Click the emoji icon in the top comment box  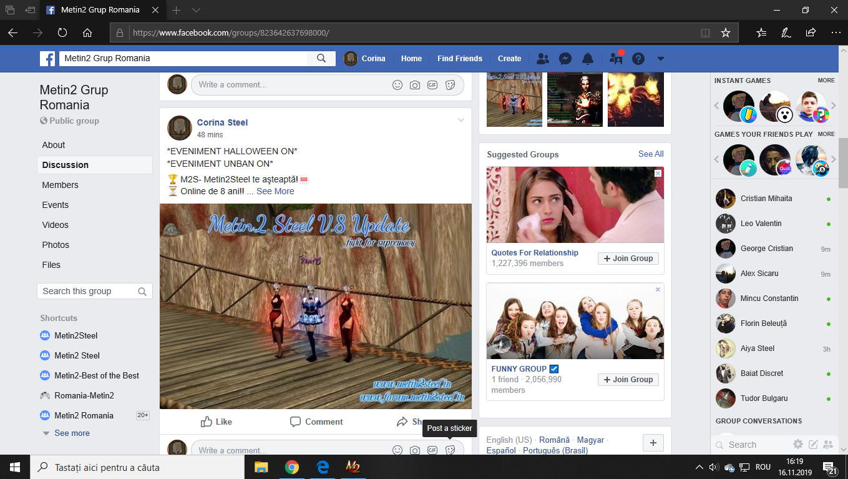coord(397,85)
